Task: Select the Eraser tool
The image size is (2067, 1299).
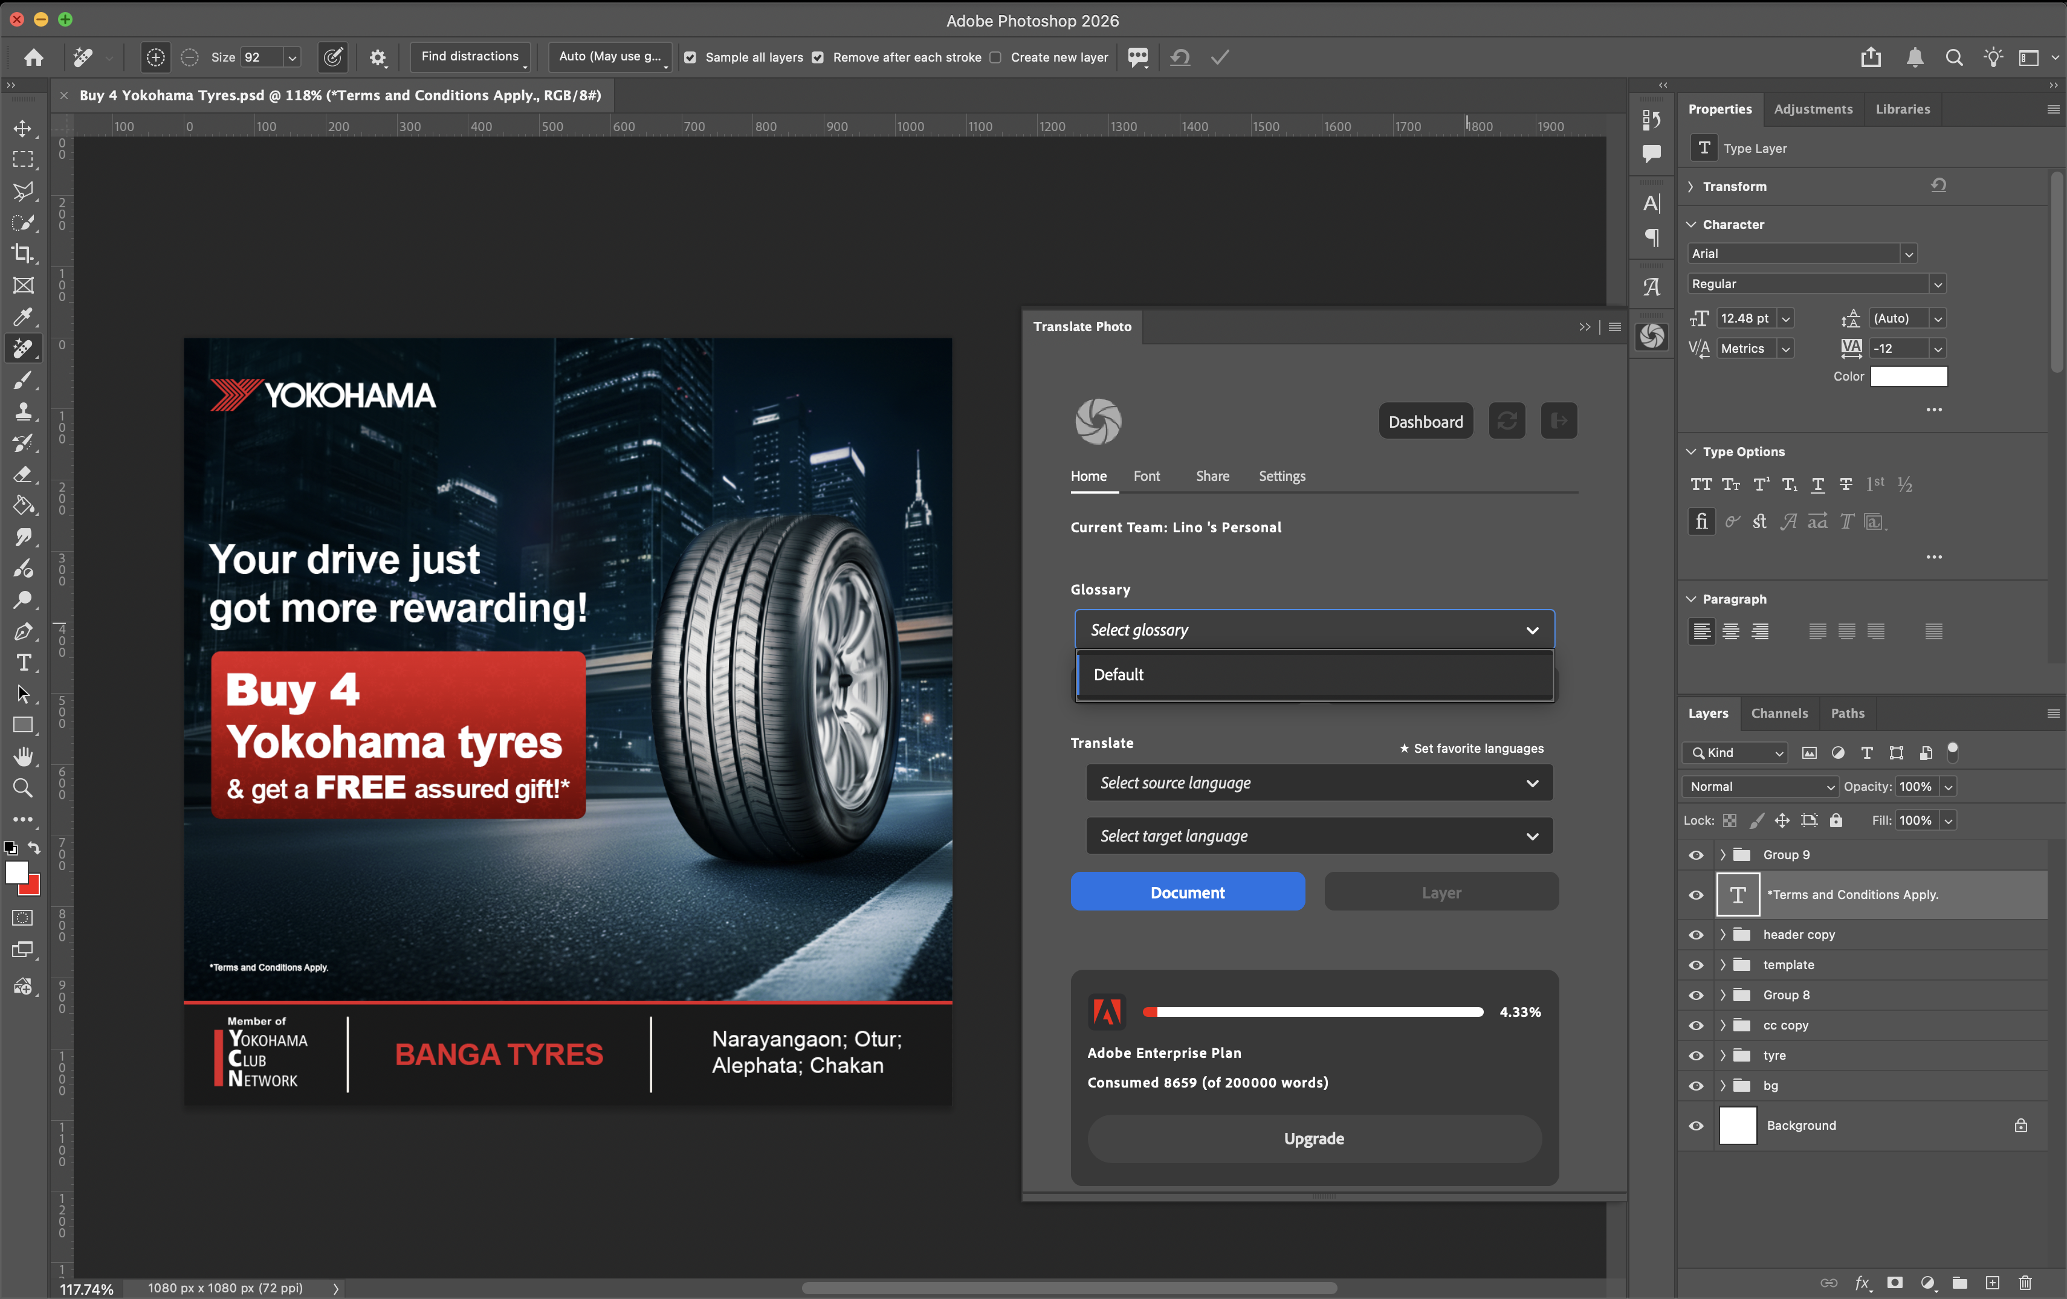Action: tap(23, 474)
